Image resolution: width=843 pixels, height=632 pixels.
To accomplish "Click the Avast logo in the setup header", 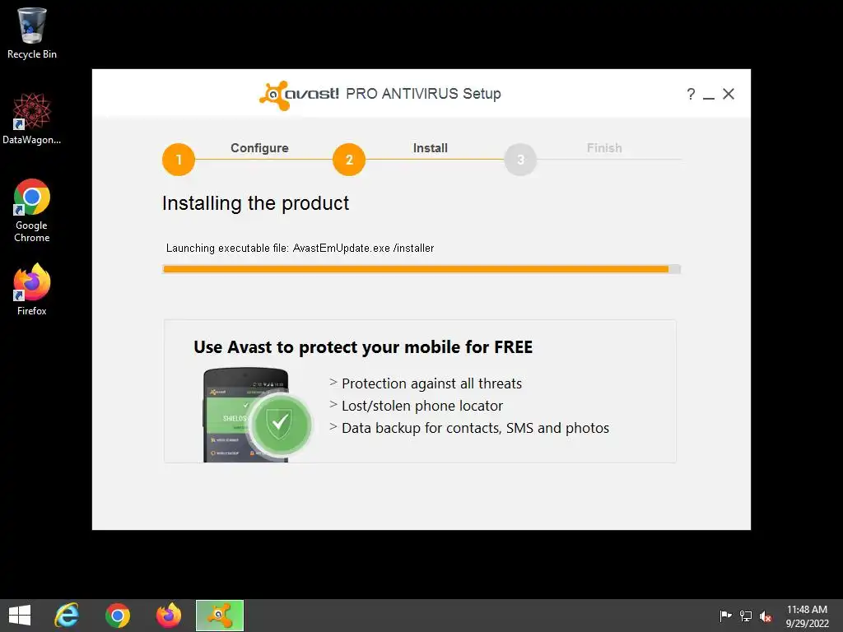I will point(299,95).
